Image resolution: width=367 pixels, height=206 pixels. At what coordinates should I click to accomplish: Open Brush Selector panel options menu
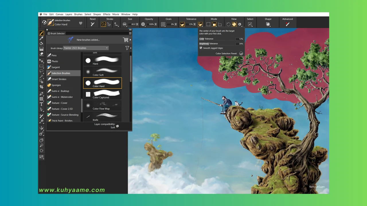130,33
